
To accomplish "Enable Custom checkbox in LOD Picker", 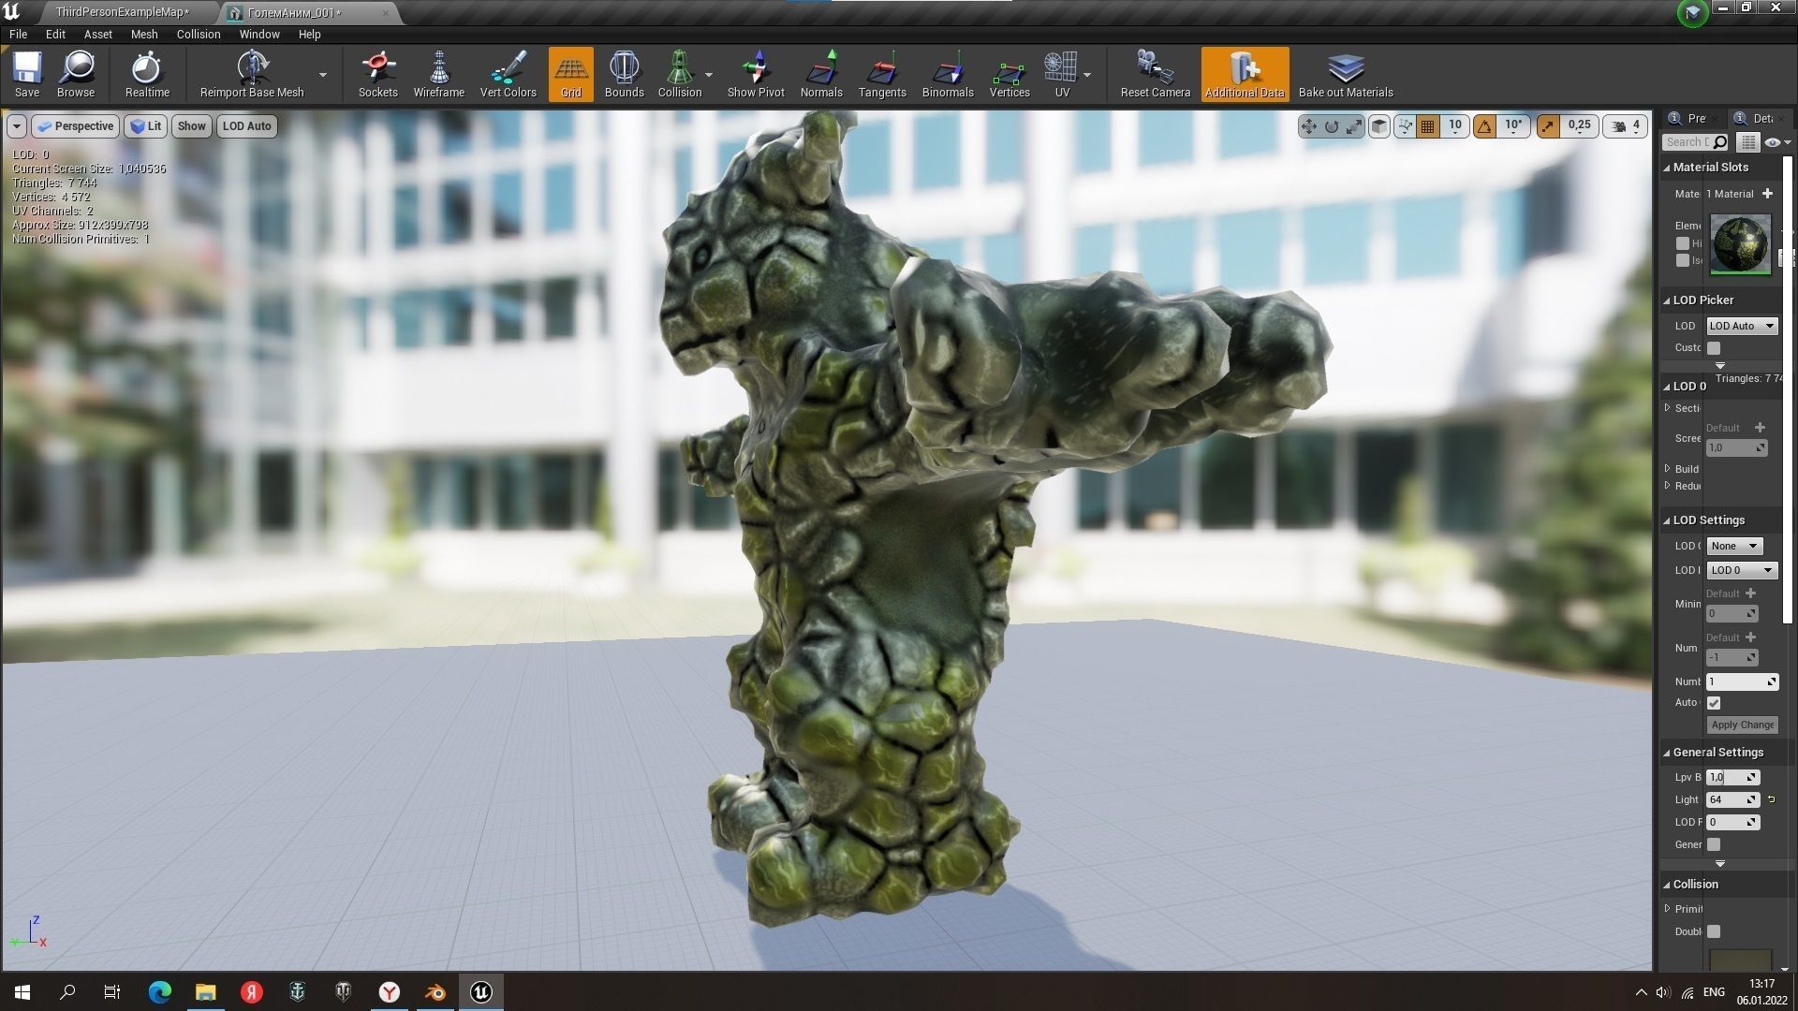I will point(1714,347).
